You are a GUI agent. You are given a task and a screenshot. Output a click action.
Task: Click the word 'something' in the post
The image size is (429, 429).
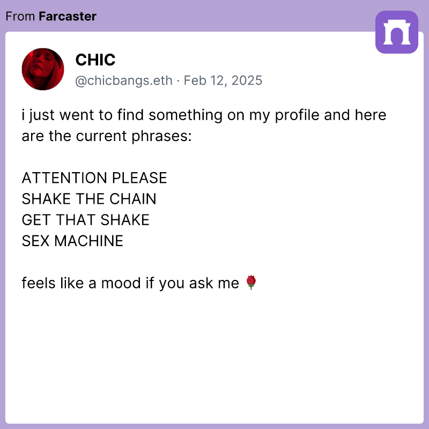(186, 115)
